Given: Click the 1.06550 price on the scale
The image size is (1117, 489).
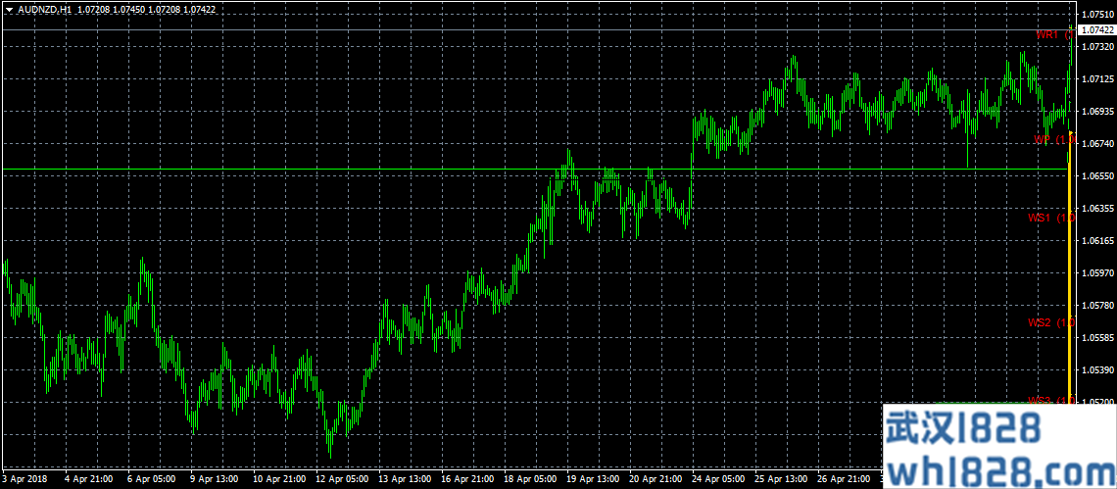Looking at the screenshot, I should (x=1095, y=176).
